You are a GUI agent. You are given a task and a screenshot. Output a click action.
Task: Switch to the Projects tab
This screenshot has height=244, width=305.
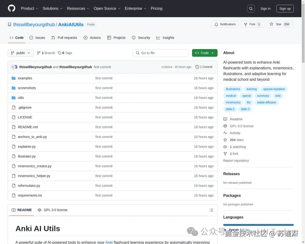click(x=116, y=38)
